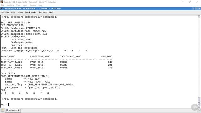Click PART_2015 partition name
The height and width of the screenshot is (113, 201).
click(37, 65)
